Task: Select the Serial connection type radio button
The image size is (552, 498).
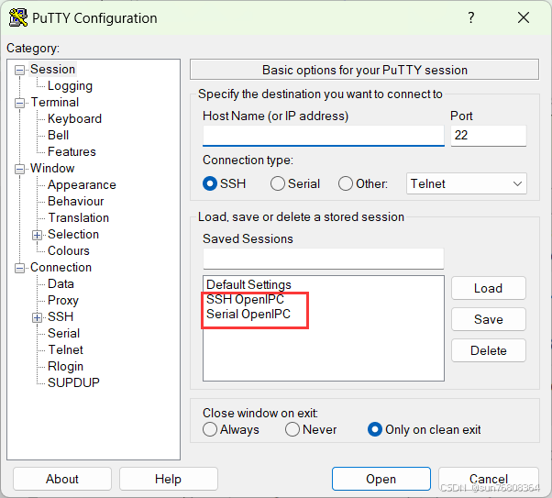Action: point(278,183)
